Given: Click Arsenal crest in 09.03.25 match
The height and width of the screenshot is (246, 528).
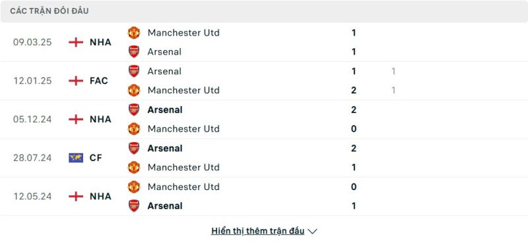Looking at the screenshot, I should click(x=134, y=52).
